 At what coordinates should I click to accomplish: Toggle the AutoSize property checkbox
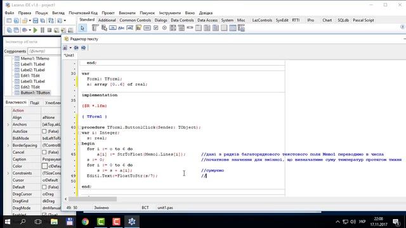pyautogui.click(x=44, y=131)
